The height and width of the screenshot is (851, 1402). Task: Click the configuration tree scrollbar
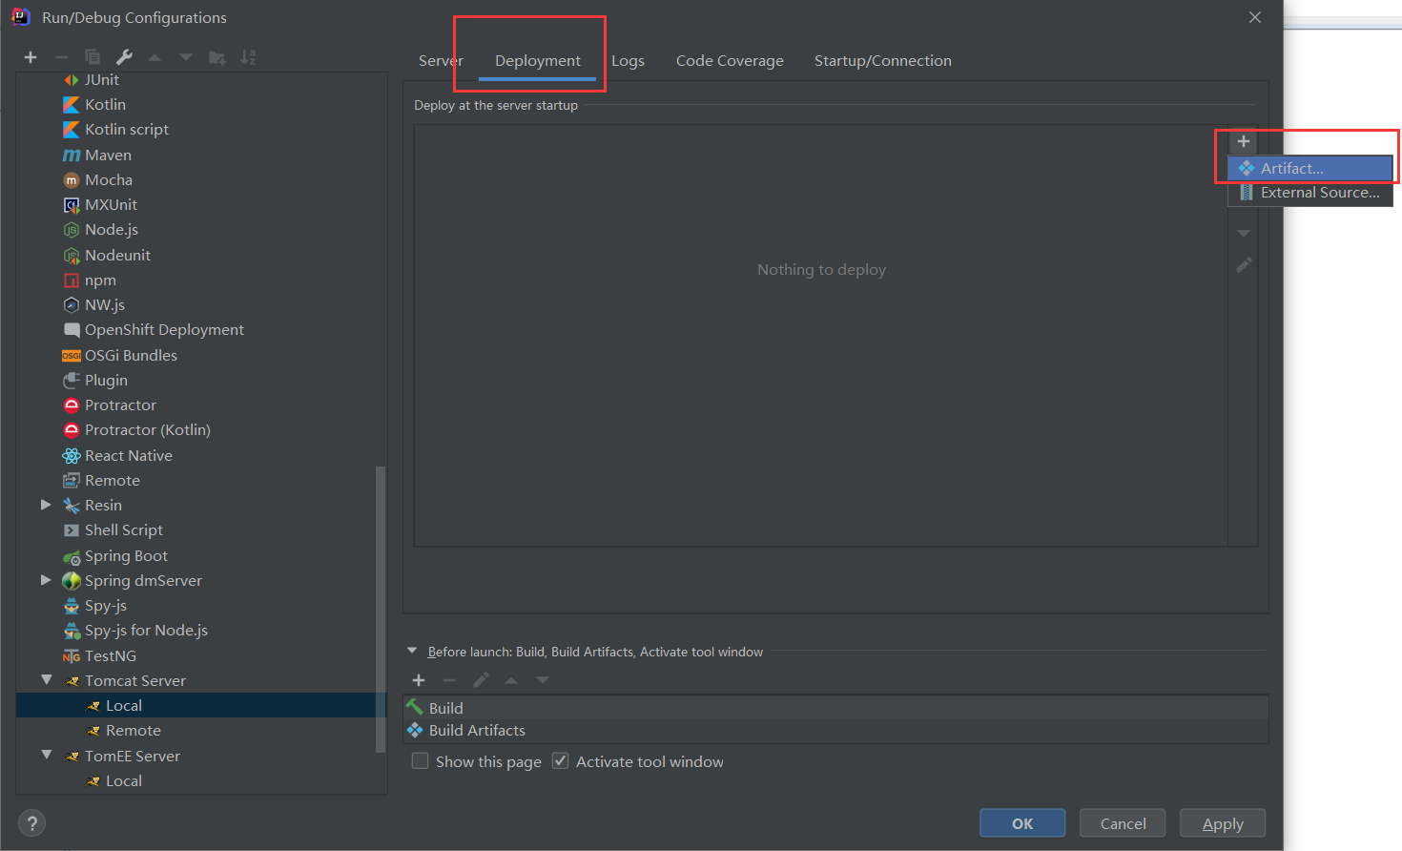click(381, 609)
